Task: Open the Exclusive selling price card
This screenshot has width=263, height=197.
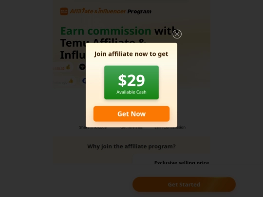Action: tap(171, 160)
